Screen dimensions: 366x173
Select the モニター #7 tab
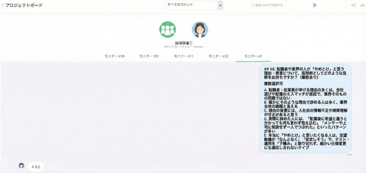coord(253,56)
